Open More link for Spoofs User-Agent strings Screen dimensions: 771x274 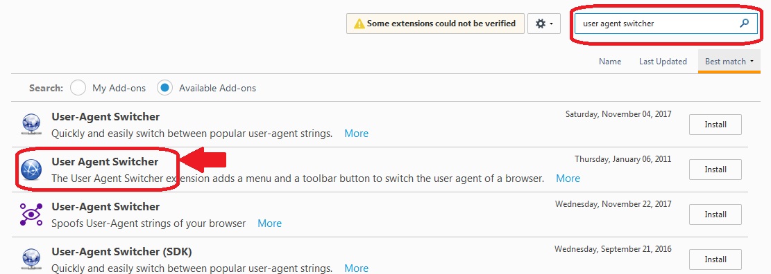(269, 223)
